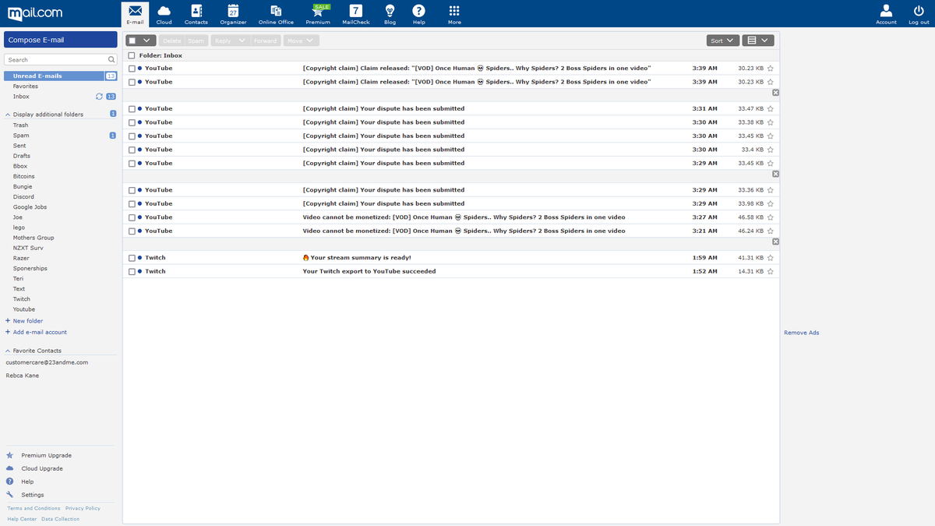Click the Spam button in the toolbar
This screenshot has width=935, height=526.
coord(196,41)
